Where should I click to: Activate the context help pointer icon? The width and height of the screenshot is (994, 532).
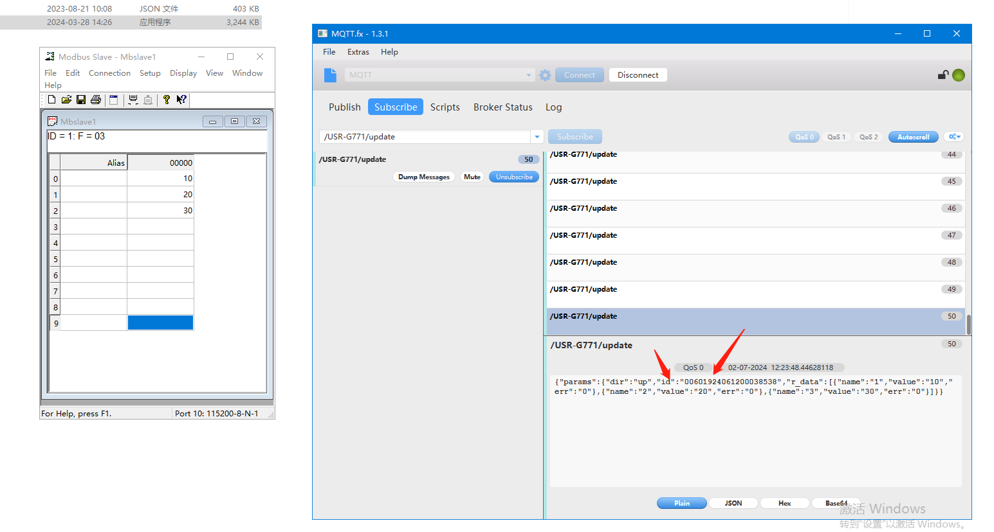click(181, 100)
